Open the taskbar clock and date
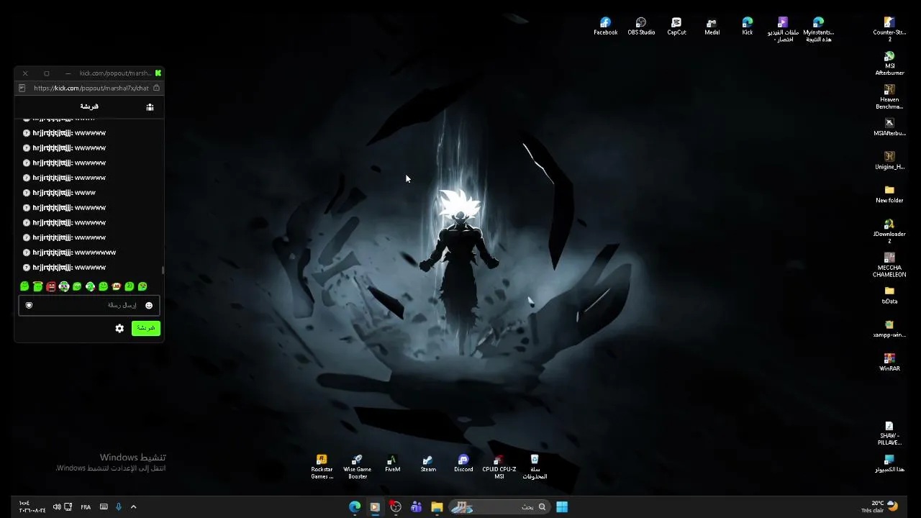Screen dimensions: 921x518 click(x=32, y=507)
